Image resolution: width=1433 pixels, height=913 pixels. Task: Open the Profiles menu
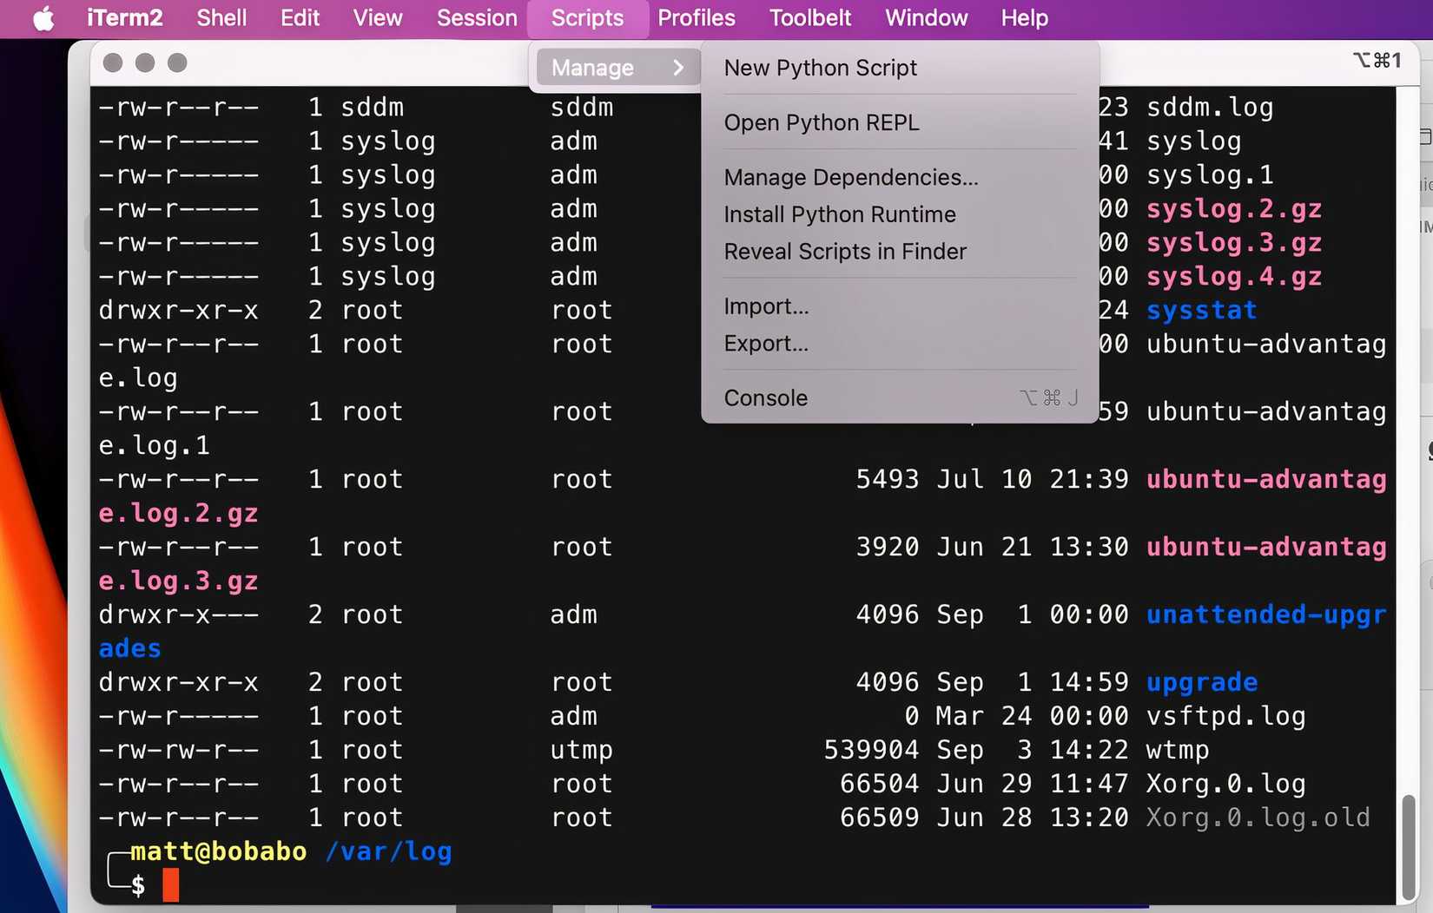coord(696,18)
